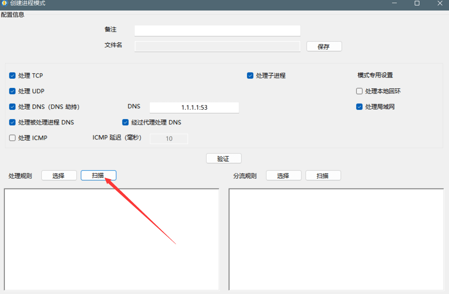
Task: Click 选择 next to 分流规则
Action: pyautogui.click(x=283, y=176)
